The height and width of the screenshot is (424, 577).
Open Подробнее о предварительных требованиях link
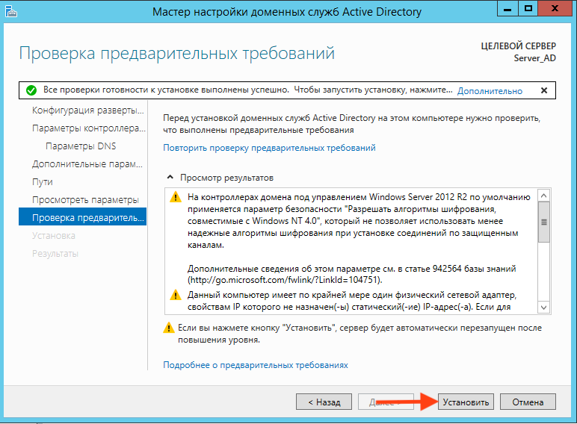tap(256, 365)
